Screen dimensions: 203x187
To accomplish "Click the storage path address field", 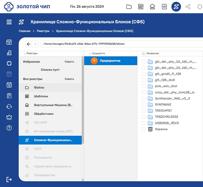I will (122, 44).
